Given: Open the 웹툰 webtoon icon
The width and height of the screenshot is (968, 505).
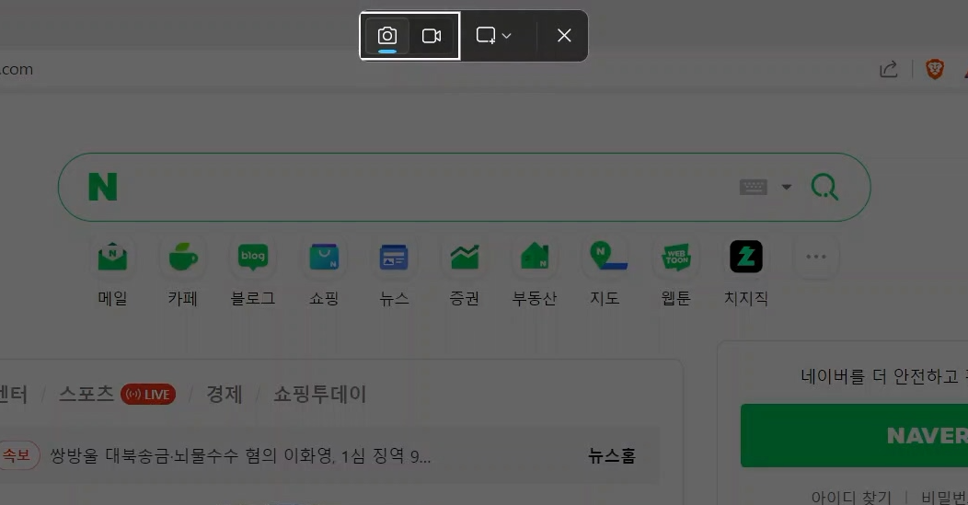Looking at the screenshot, I should click(676, 257).
